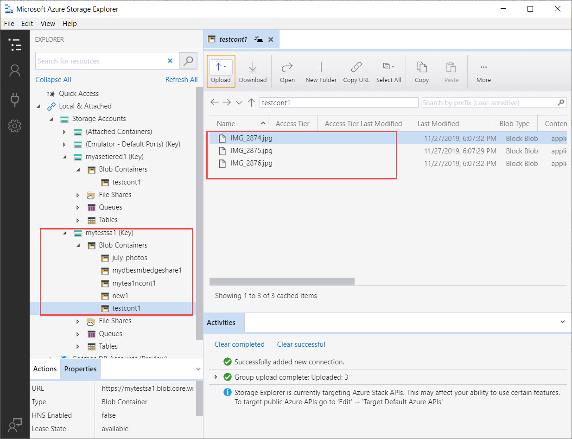Open Settings using the gear icon
Viewport: 572px width, 439px height.
pos(15,126)
